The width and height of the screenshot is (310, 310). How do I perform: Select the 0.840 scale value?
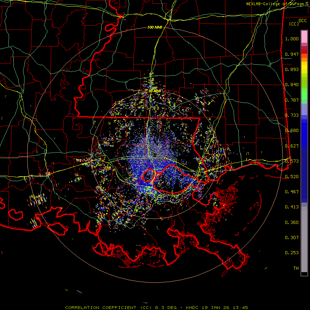[292, 85]
